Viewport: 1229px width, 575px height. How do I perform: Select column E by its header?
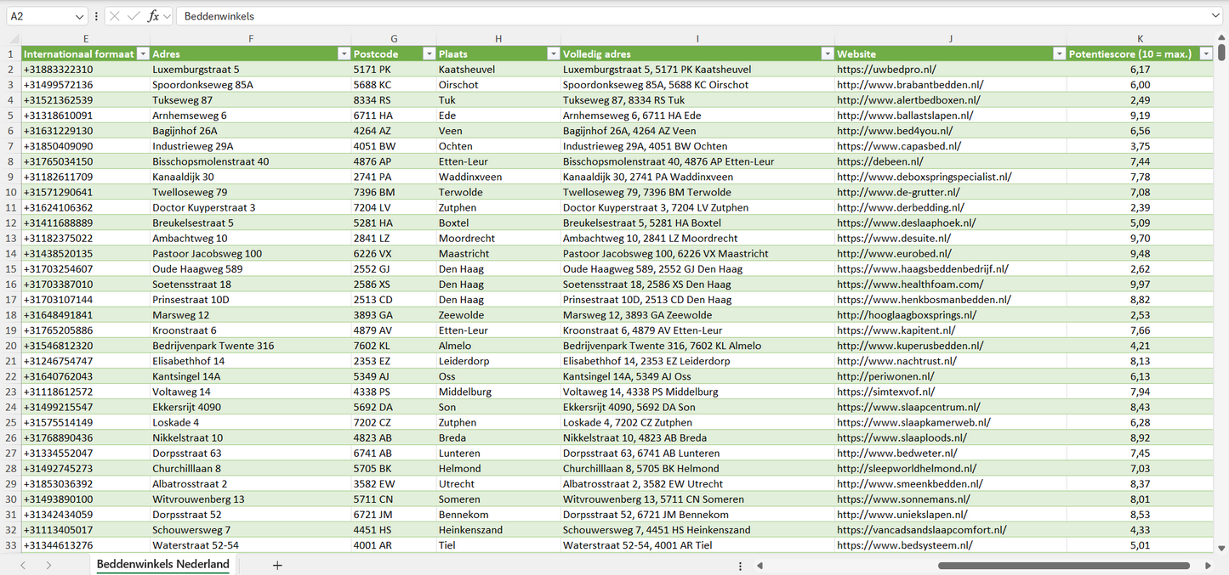(x=86, y=38)
